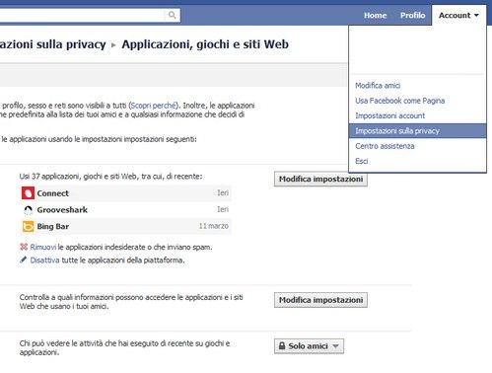Open the Solo amici privacy dropdown

point(309,346)
